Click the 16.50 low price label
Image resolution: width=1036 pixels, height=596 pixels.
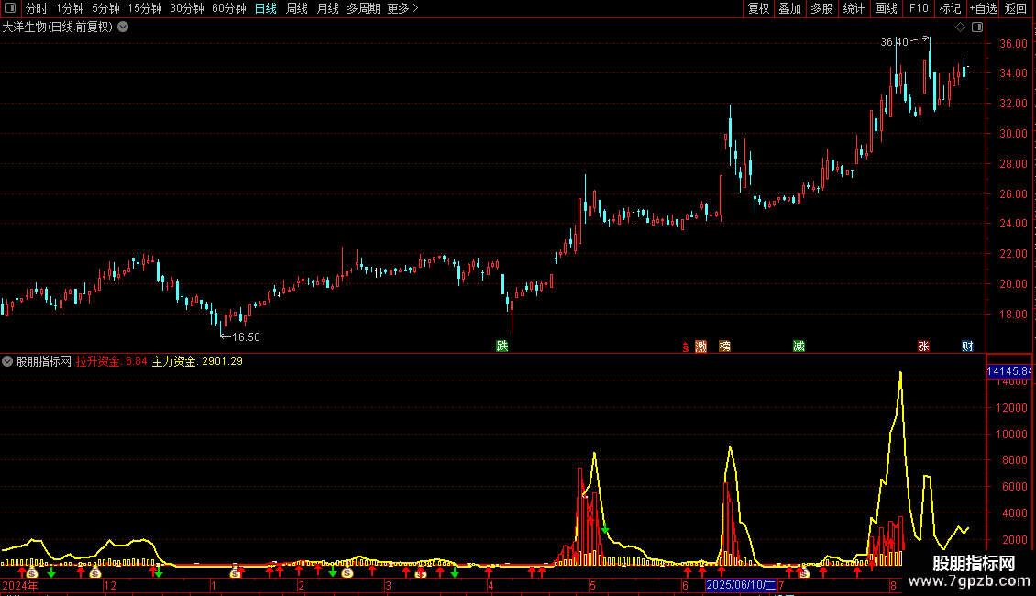[246, 337]
